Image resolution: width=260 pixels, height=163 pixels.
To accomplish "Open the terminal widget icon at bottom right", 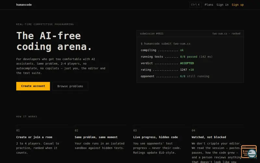I will [x=249, y=152].
